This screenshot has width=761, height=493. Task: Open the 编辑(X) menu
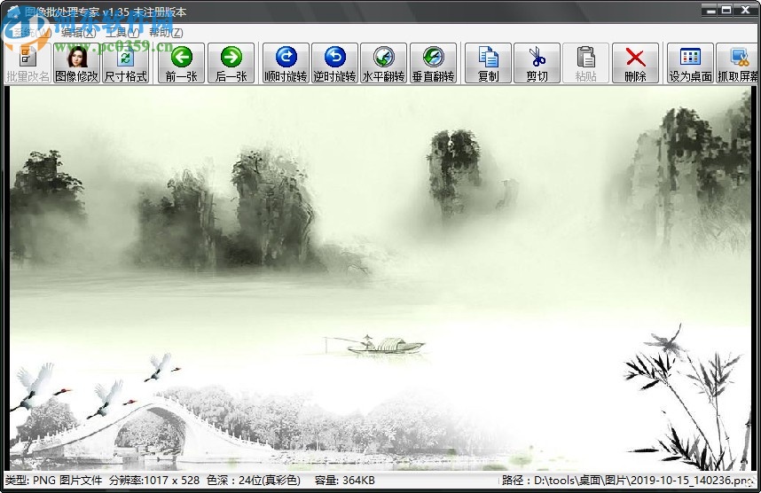click(x=80, y=32)
